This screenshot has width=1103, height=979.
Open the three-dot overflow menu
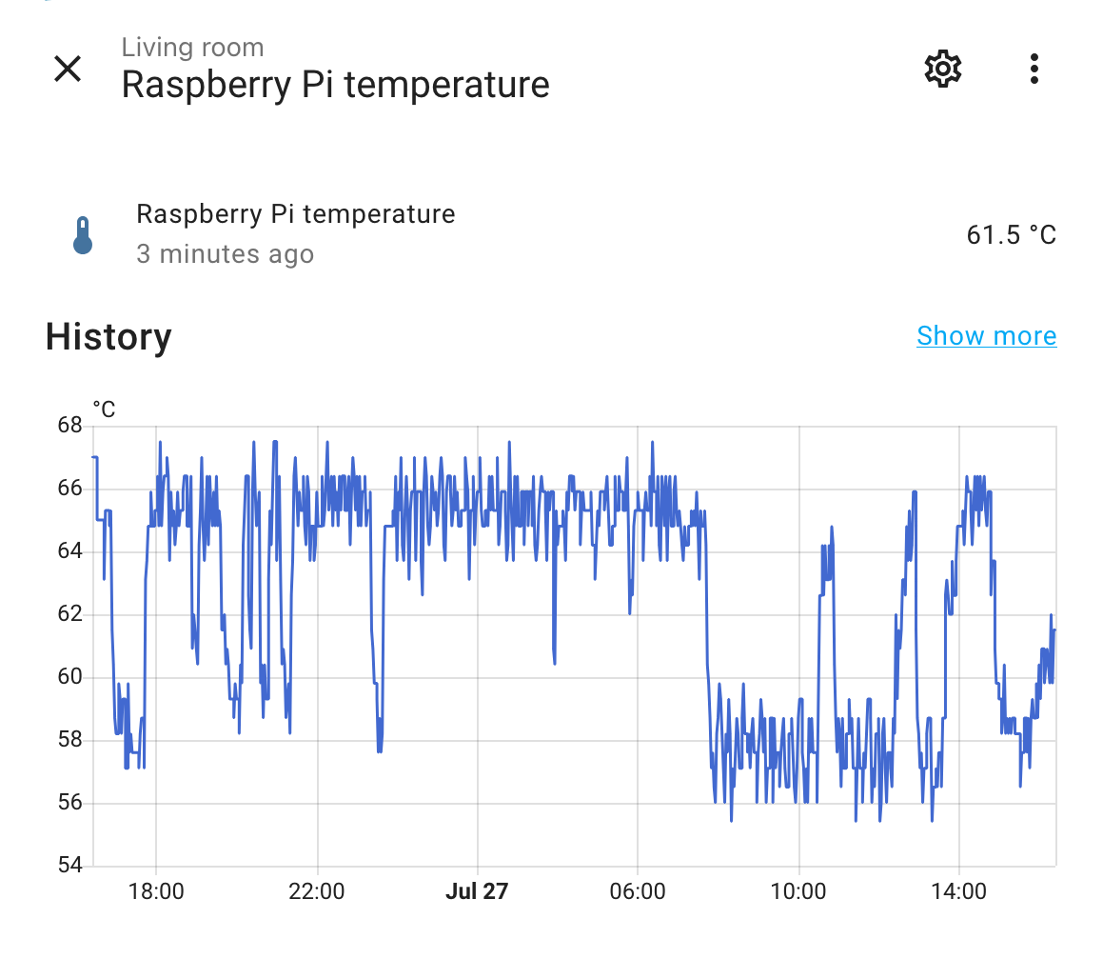click(1034, 69)
